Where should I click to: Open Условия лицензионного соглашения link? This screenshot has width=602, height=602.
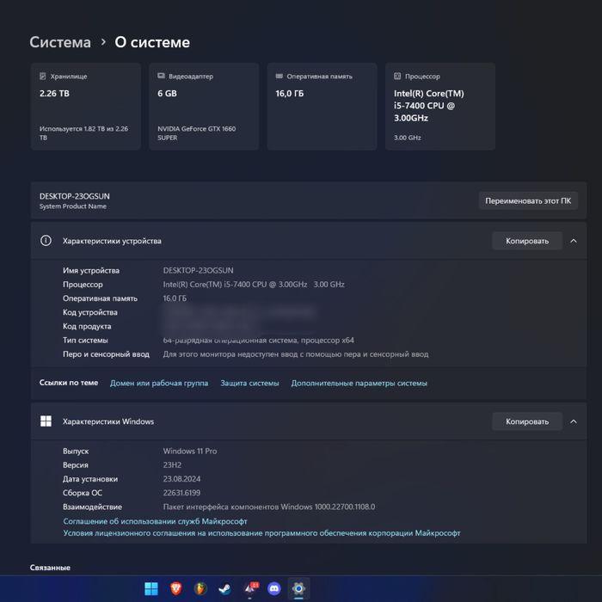[261, 533]
